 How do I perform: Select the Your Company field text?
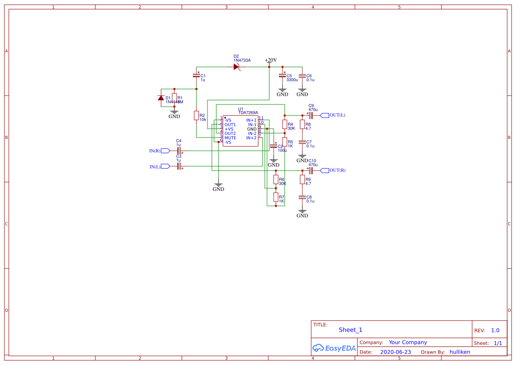tap(408, 342)
